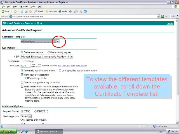This screenshot has width=179, height=134.
Task: Expand the address bar history dropdown
Action: (158, 16)
